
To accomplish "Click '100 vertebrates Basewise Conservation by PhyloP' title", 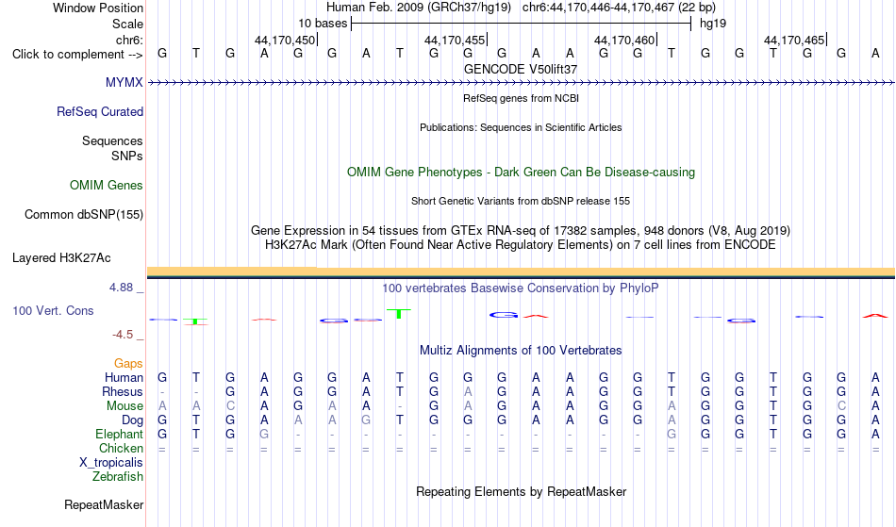I will 521,288.
